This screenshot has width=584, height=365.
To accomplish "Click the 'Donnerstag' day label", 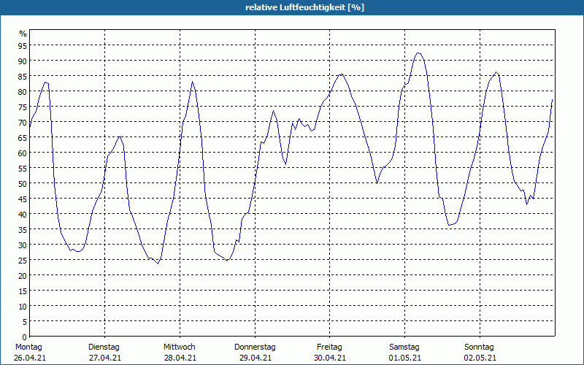I will (x=255, y=347).
